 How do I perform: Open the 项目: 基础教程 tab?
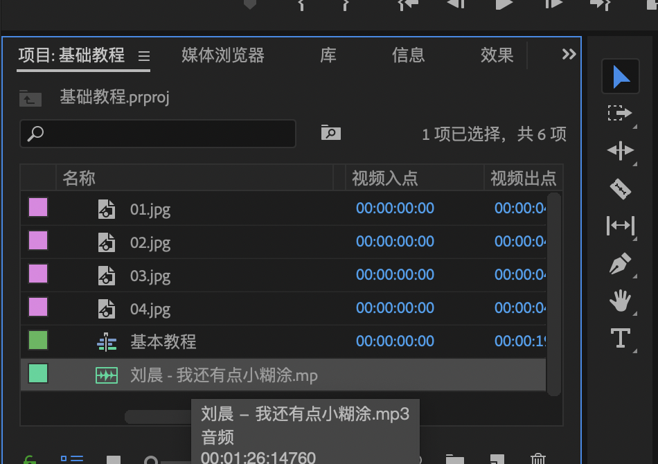pyautogui.click(x=71, y=55)
